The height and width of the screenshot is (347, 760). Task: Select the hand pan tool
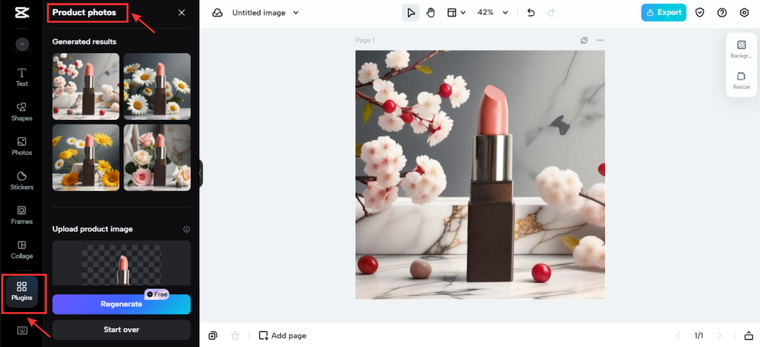[x=431, y=12]
